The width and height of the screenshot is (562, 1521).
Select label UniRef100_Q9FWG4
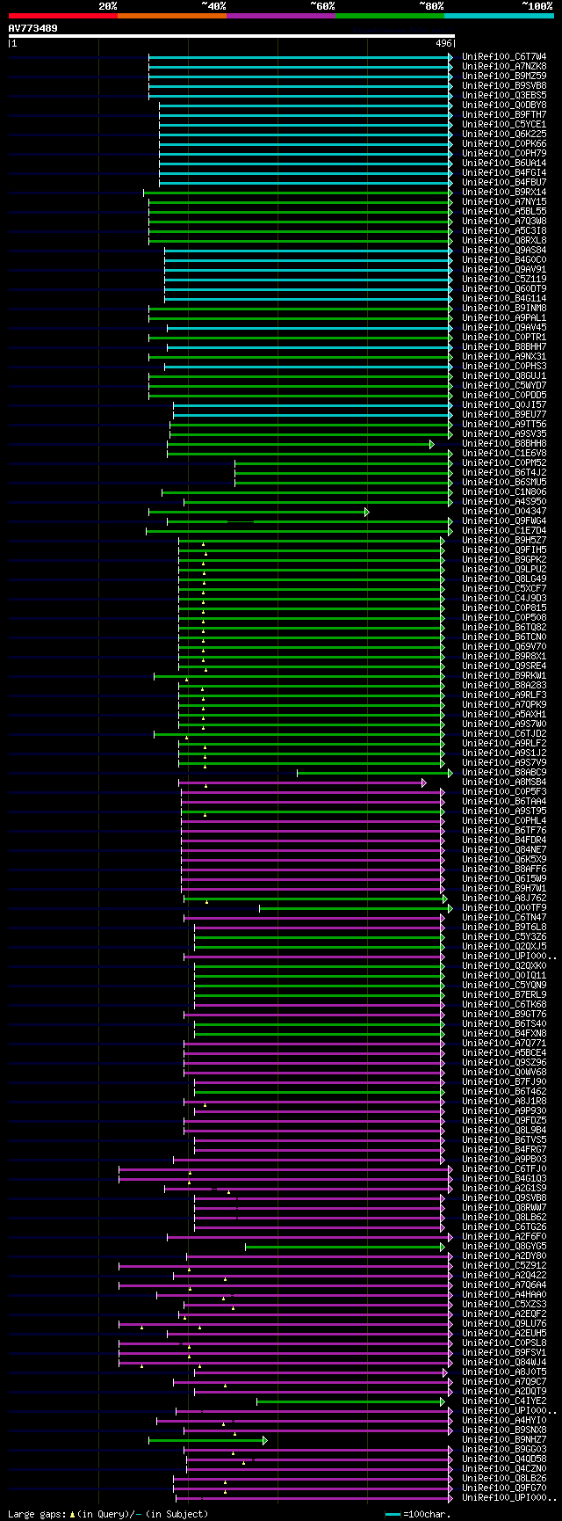click(504, 521)
